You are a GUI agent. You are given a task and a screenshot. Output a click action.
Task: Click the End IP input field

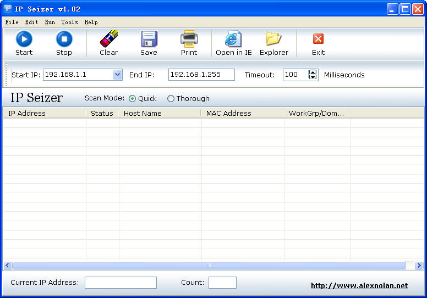[x=201, y=75]
